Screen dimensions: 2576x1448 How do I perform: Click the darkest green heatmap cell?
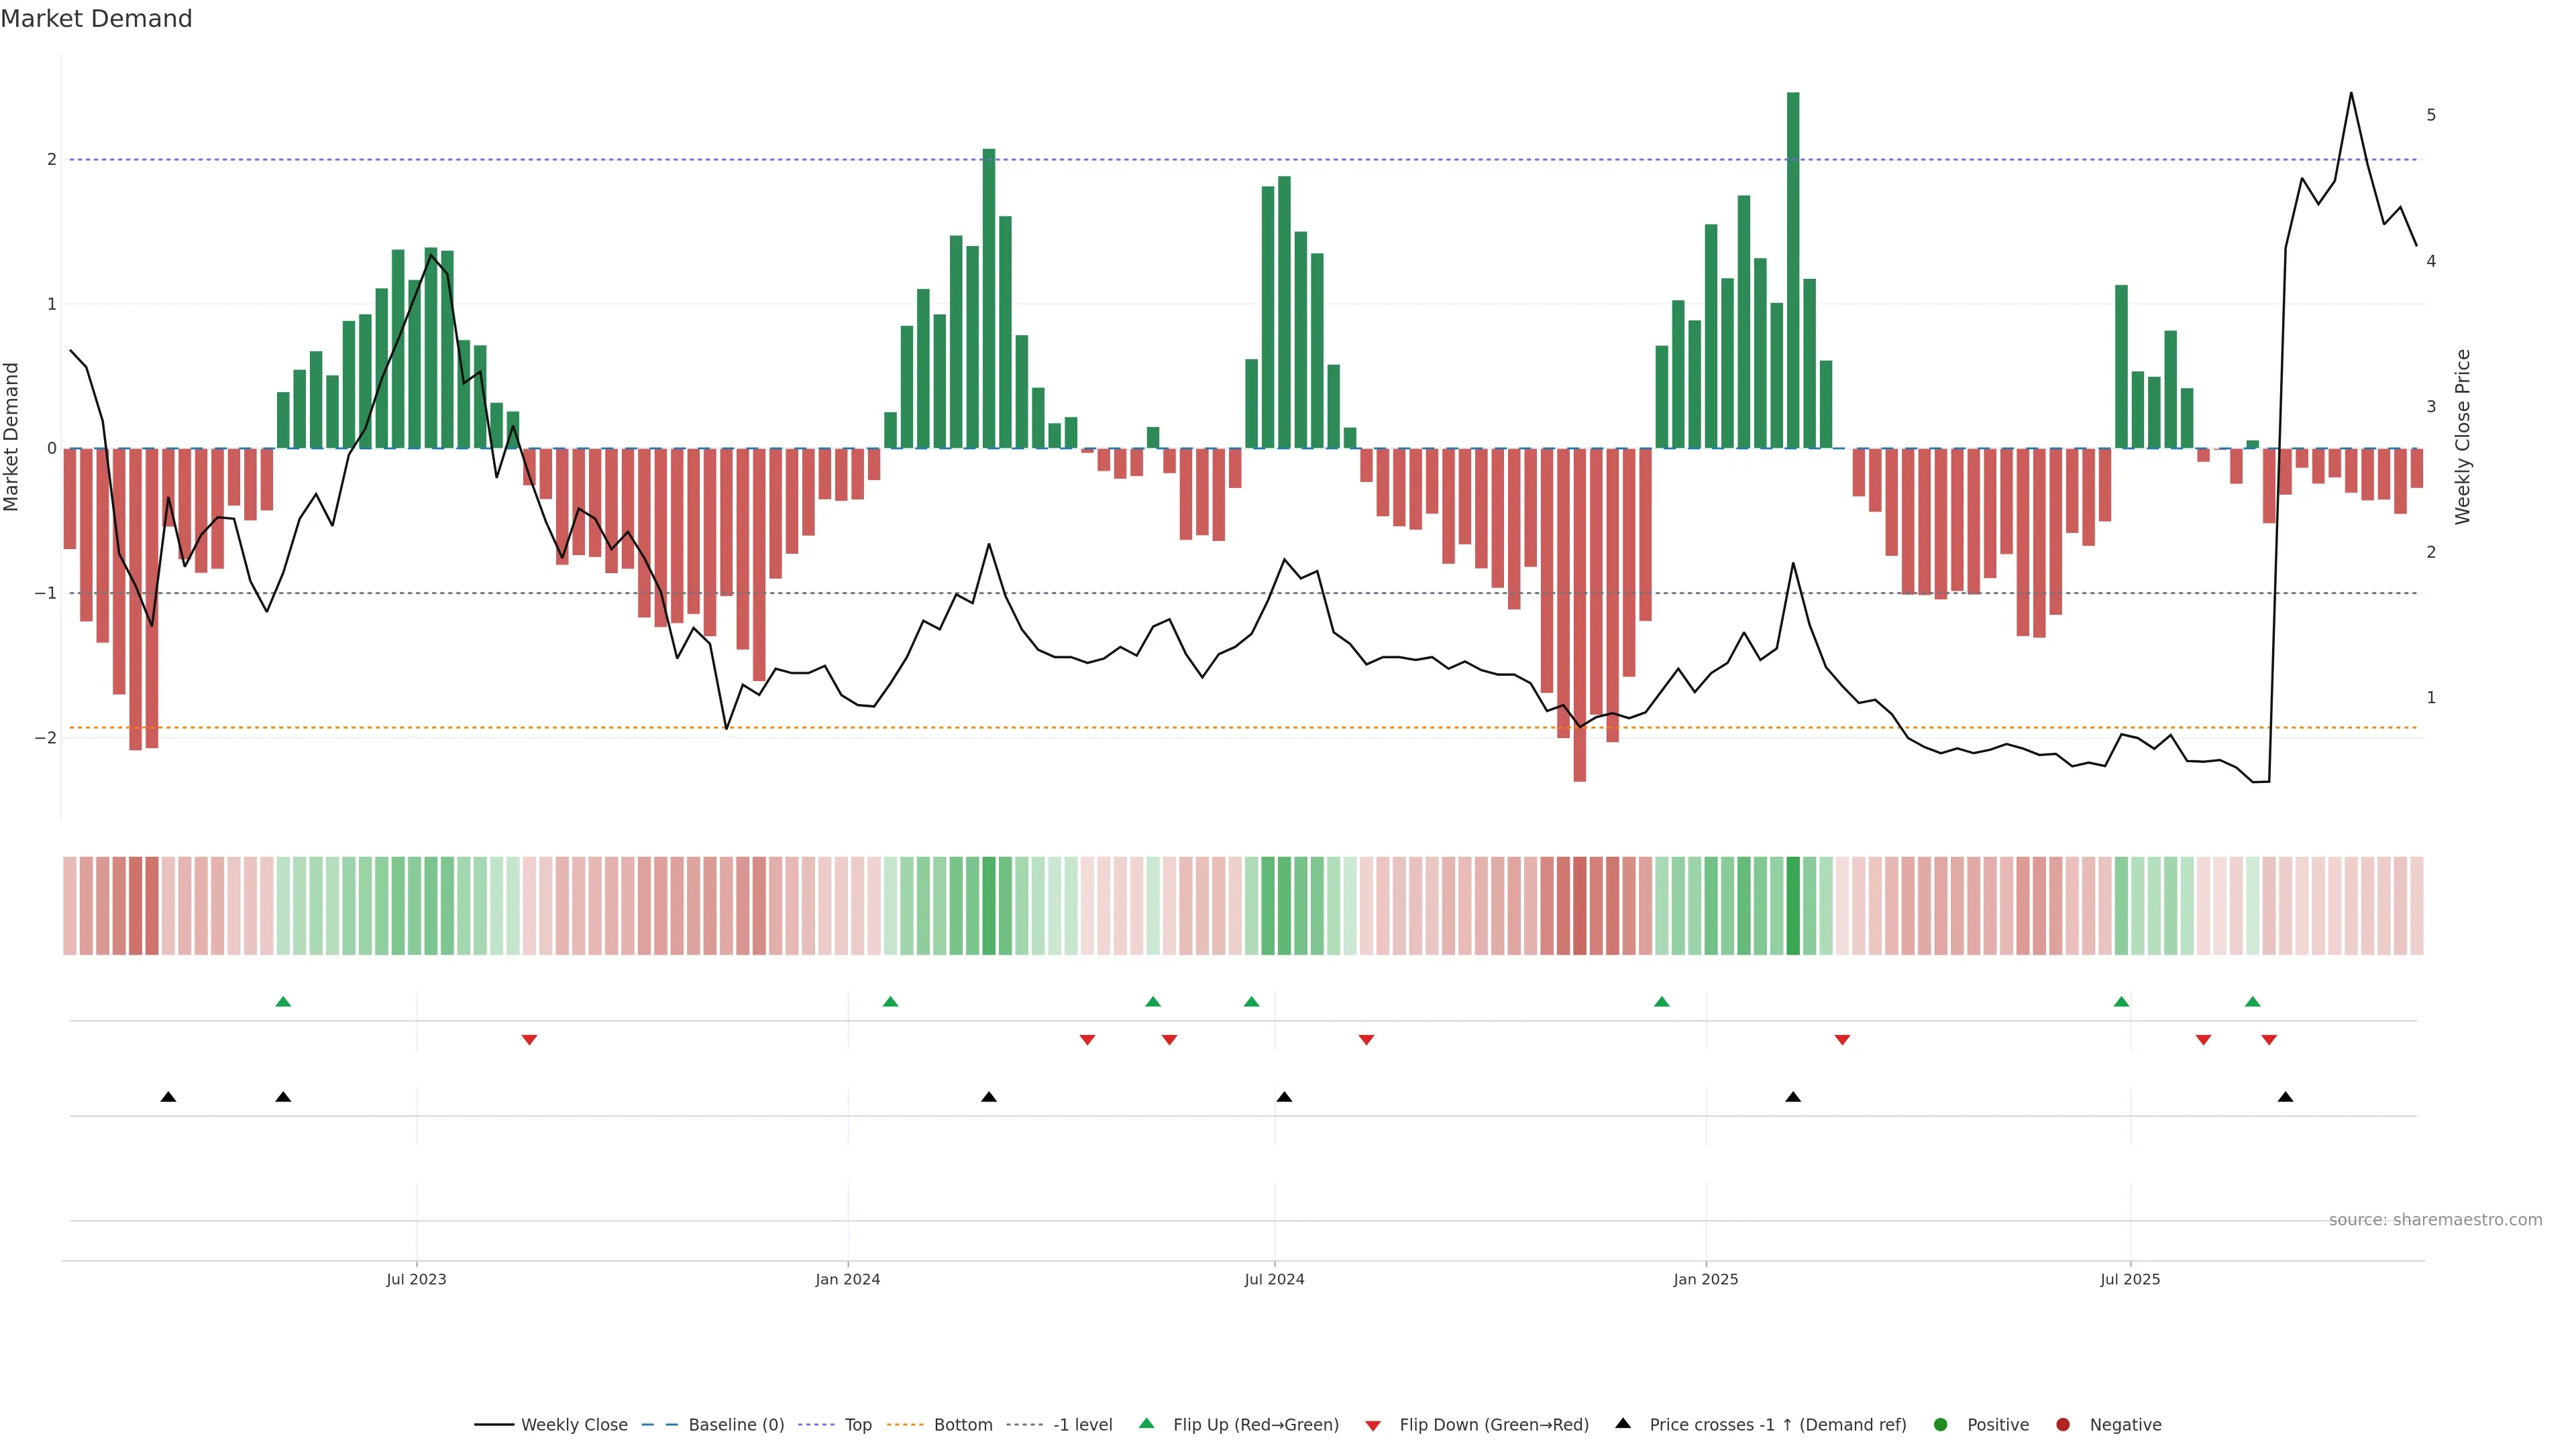pos(1793,906)
